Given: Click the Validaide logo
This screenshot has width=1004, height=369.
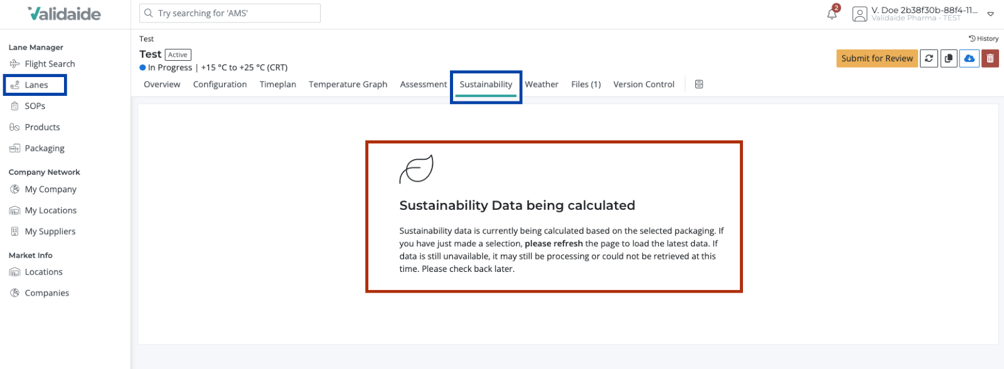Looking at the screenshot, I should click(64, 14).
